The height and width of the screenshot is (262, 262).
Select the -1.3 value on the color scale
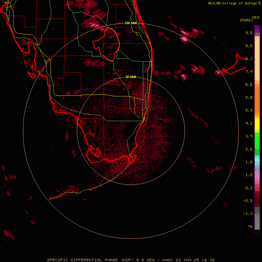(248, 214)
